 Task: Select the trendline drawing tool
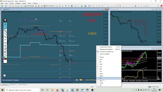132,6
